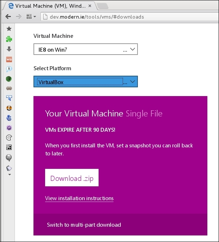Image resolution: width=219 pixels, height=242 pixels.
Task: Click the purple spiky monster sidebar icon
Action: point(9,128)
